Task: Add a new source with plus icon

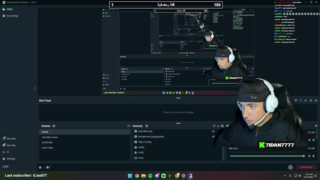Action: pyautogui.click(x=147, y=126)
